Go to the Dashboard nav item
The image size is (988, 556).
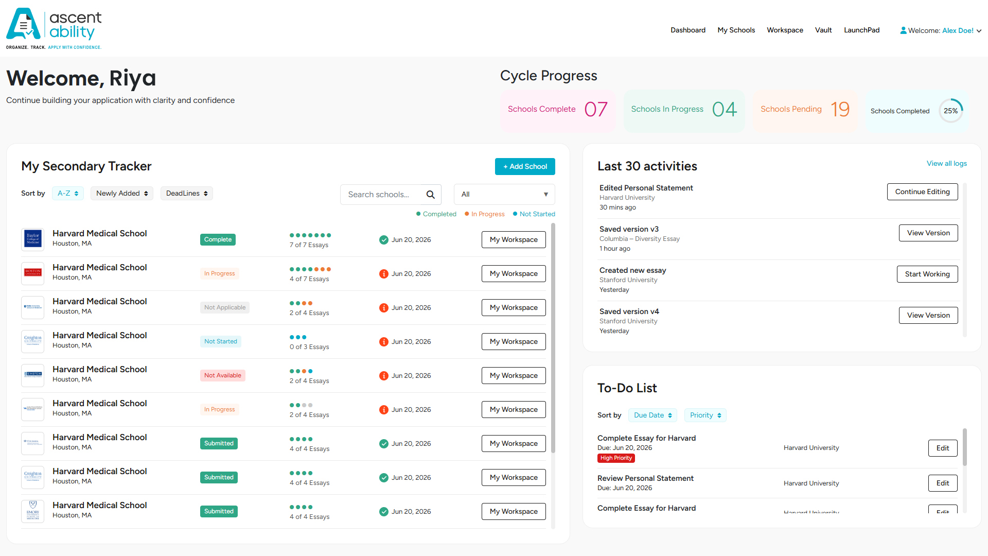688,30
